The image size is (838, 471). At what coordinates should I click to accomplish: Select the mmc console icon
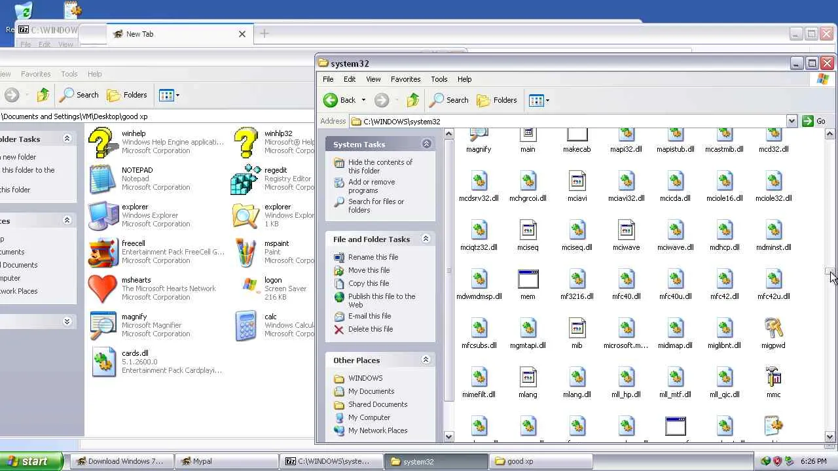pos(773,377)
